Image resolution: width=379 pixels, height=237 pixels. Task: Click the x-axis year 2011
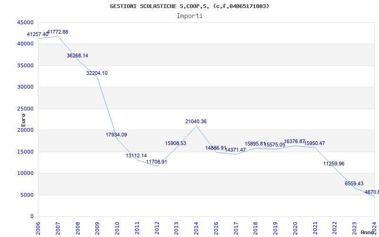pyautogui.click(x=137, y=228)
